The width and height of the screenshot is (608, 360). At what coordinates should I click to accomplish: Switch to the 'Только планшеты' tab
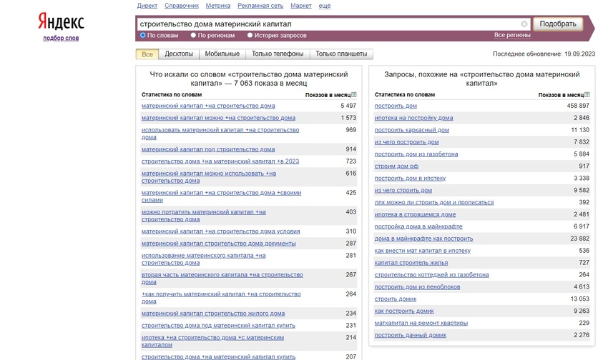[x=341, y=54]
